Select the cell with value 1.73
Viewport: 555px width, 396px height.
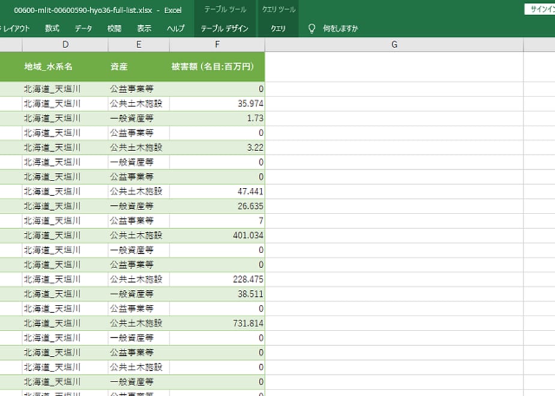[217, 118]
